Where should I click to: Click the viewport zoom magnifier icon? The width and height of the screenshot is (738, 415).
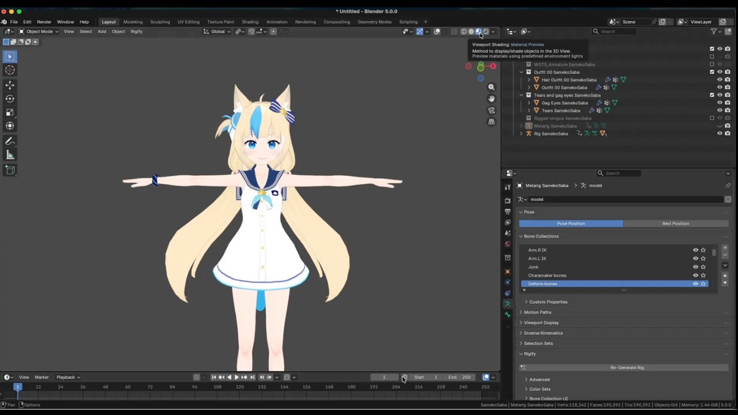(491, 87)
